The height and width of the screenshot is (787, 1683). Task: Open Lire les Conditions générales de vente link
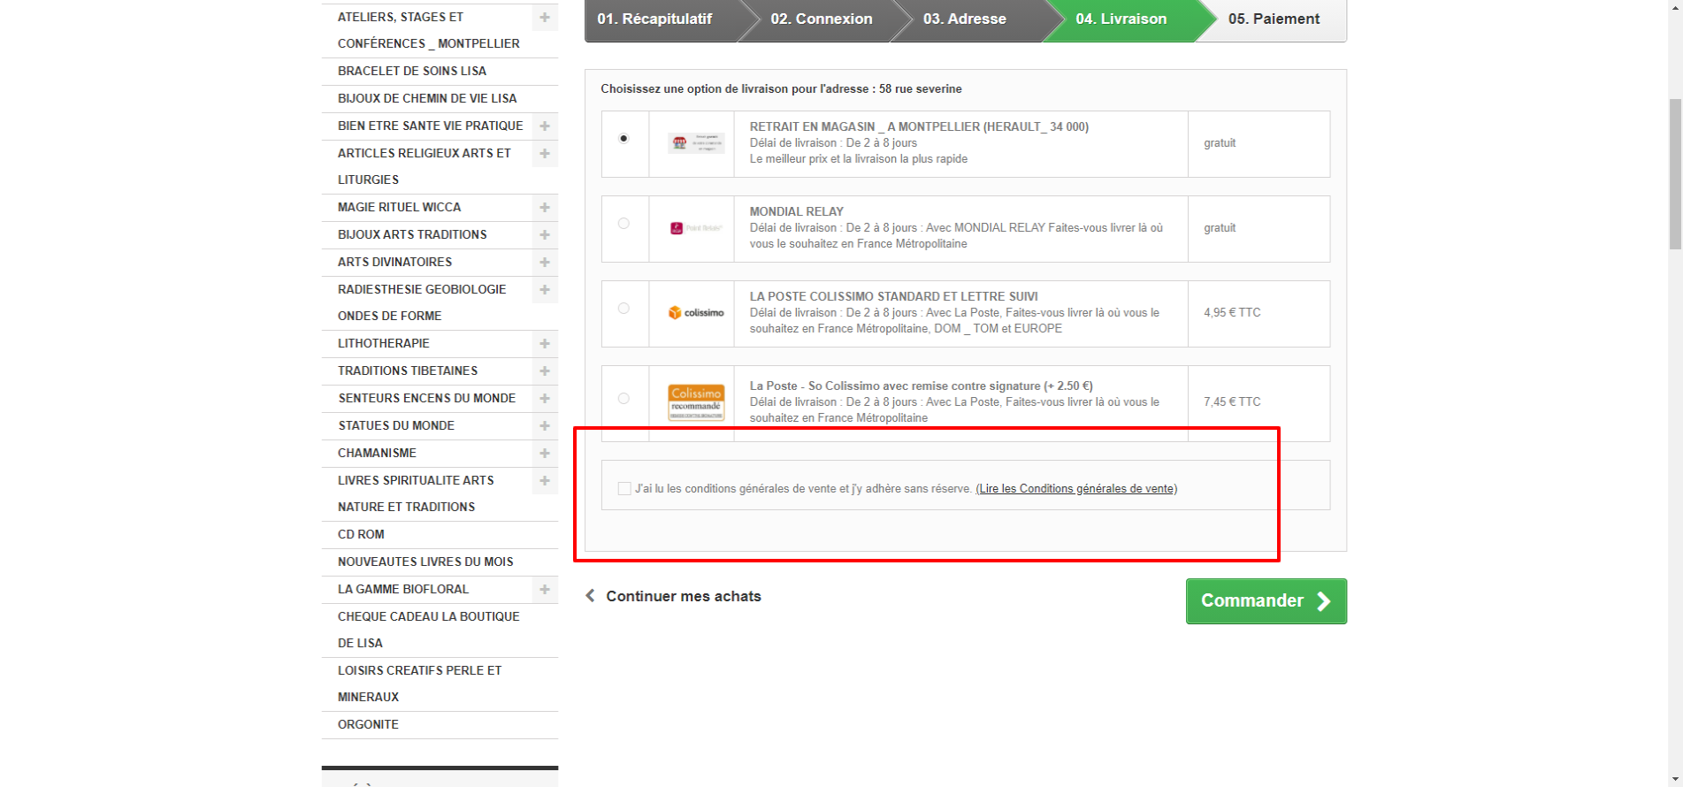[1076, 489]
